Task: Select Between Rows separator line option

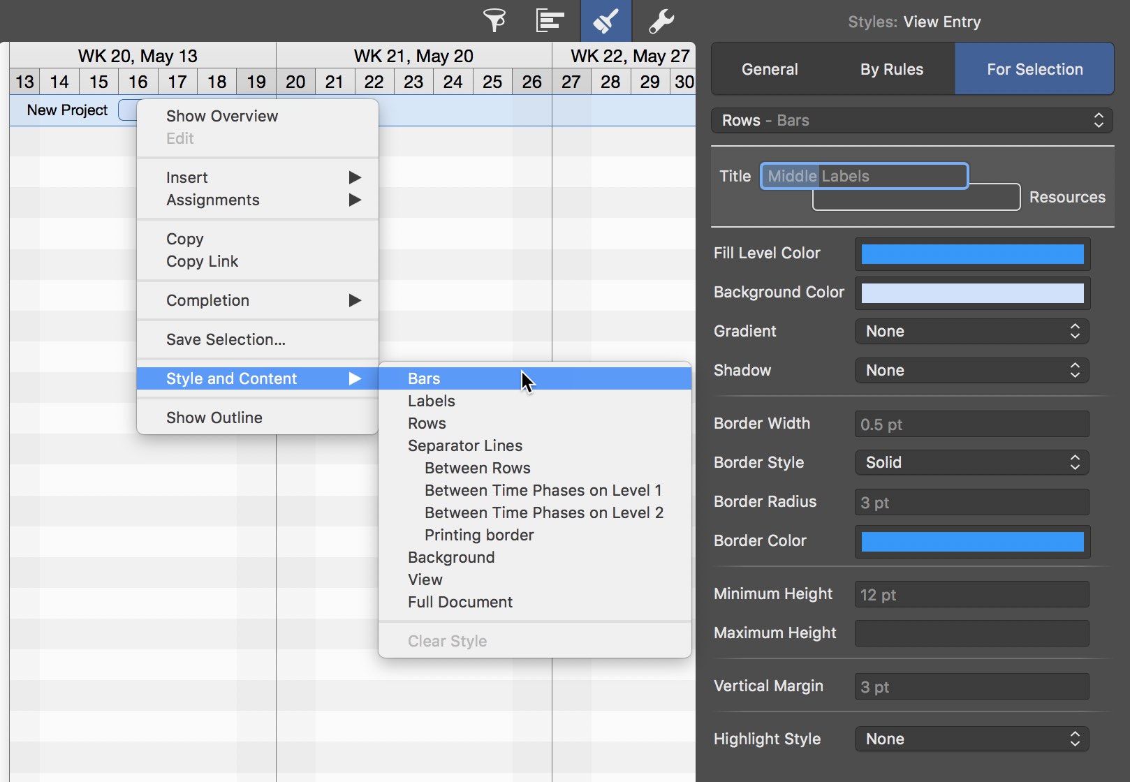Action: [x=477, y=468]
